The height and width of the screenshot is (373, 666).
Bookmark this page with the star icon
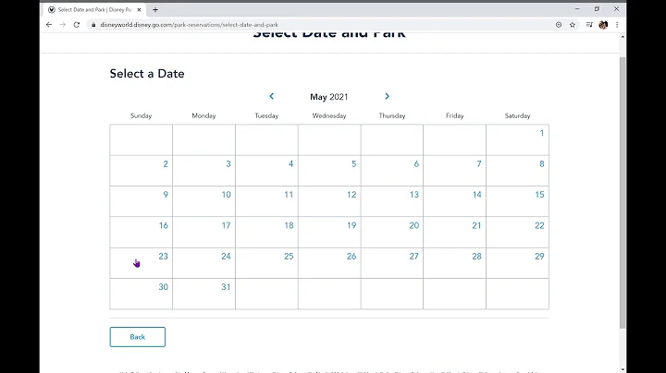[x=573, y=25]
